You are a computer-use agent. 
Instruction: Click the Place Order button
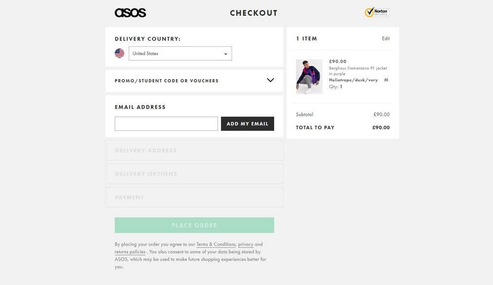click(194, 225)
